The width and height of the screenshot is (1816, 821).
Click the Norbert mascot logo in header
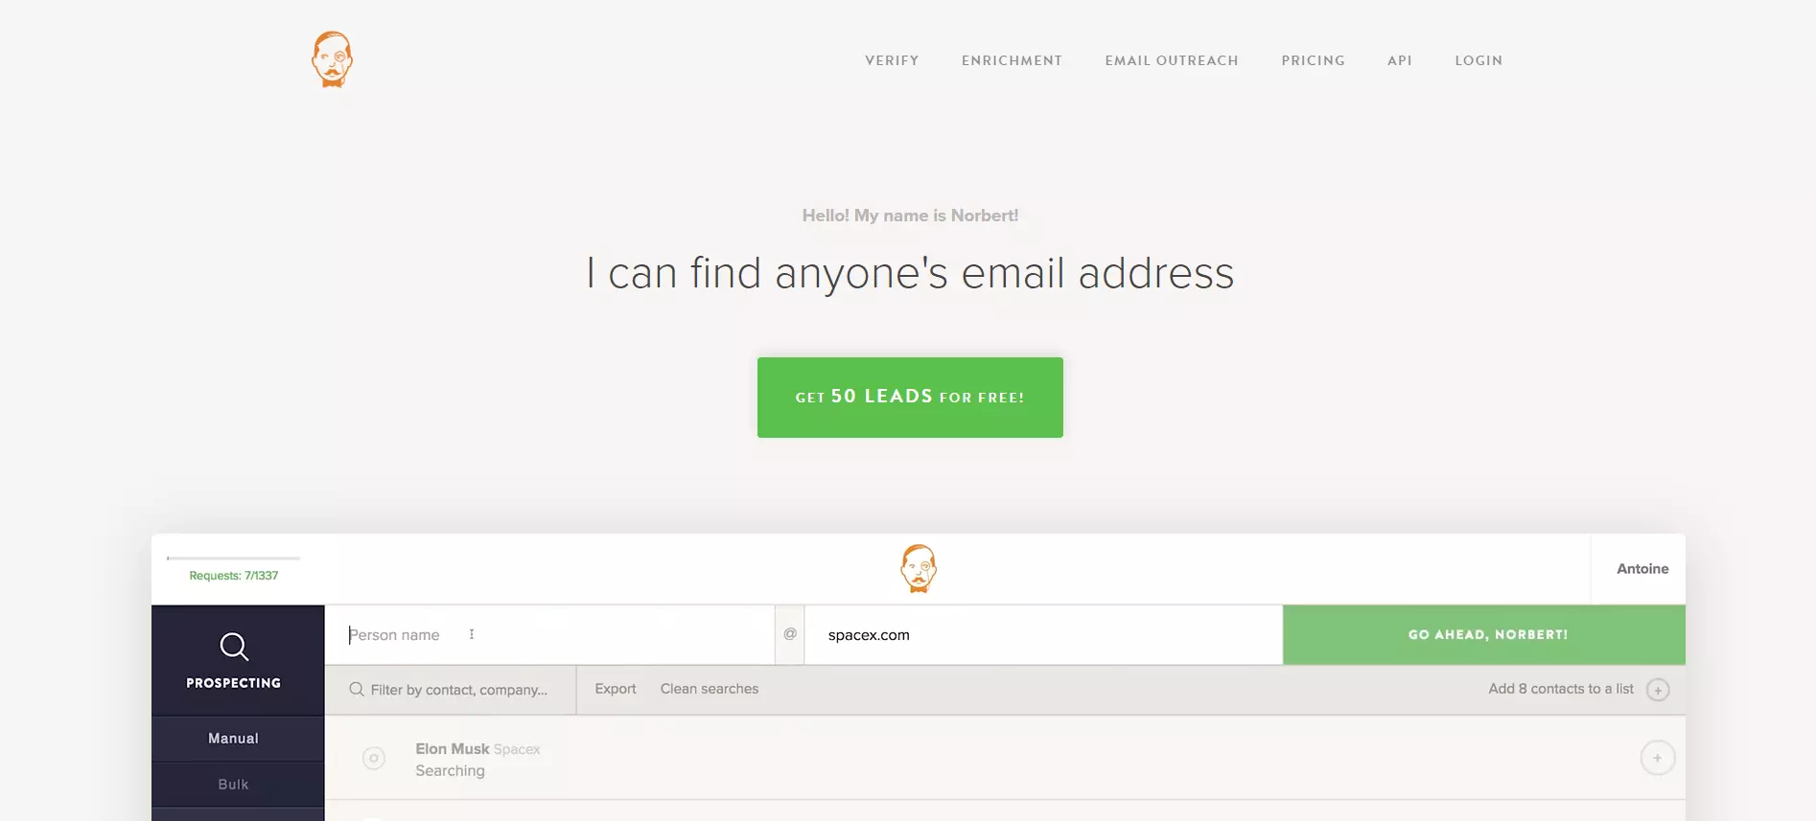pyautogui.click(x=332, y=59)
